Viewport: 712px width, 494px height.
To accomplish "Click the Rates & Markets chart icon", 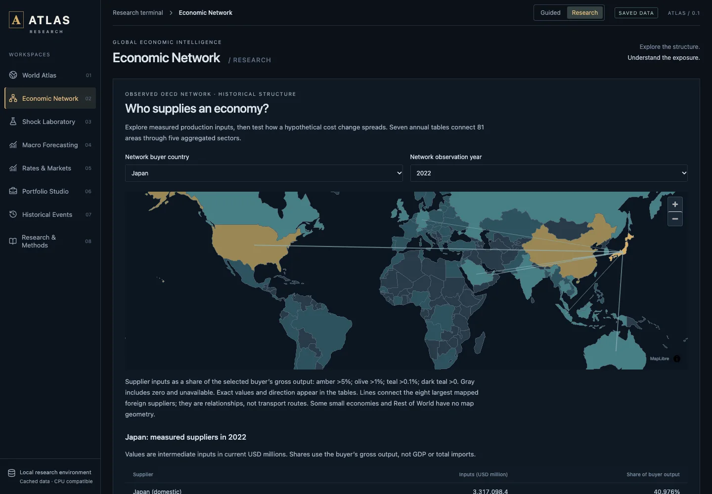I will [x=13, y=168].
